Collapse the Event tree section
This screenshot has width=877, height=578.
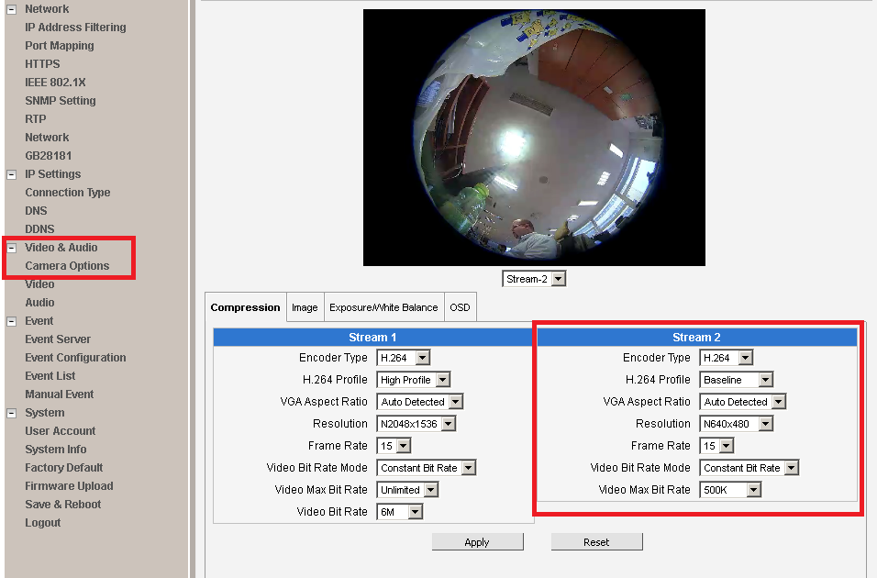coord(11,321)
